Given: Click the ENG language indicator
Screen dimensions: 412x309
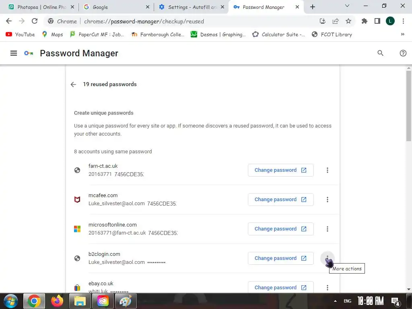Looking at the screenshot, I should (x=347, y=301).
